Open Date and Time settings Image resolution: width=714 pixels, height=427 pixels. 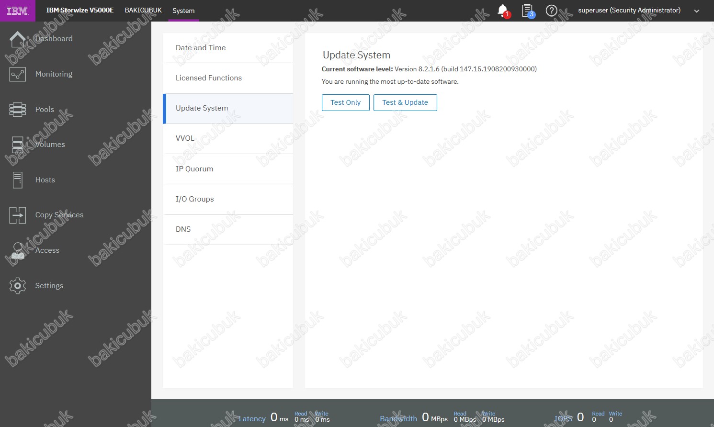click(x=228, y=48)
